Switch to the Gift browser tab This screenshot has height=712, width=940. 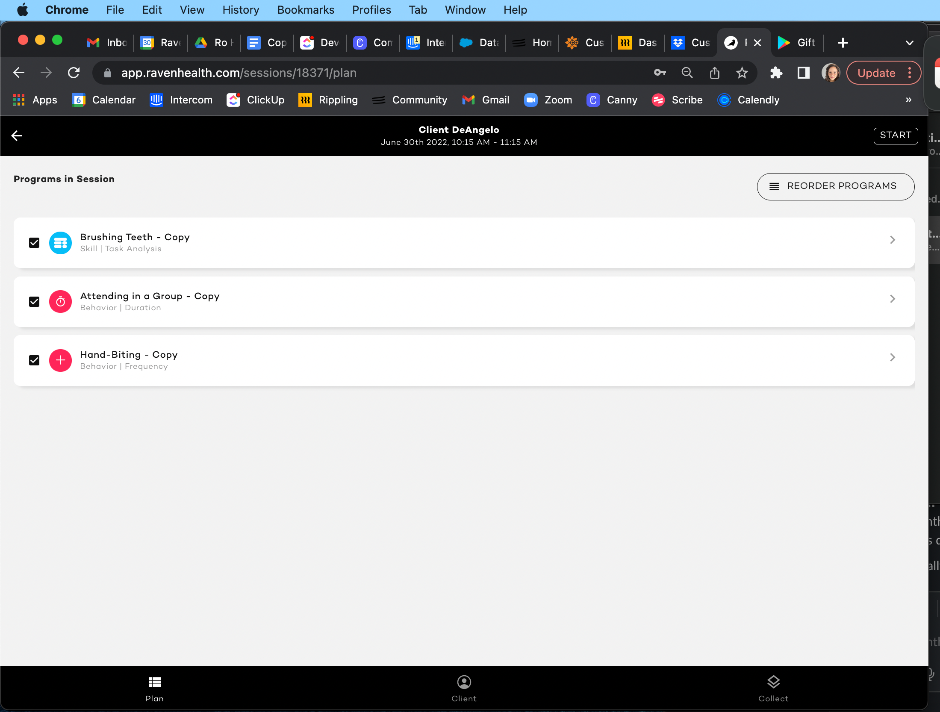797,43
